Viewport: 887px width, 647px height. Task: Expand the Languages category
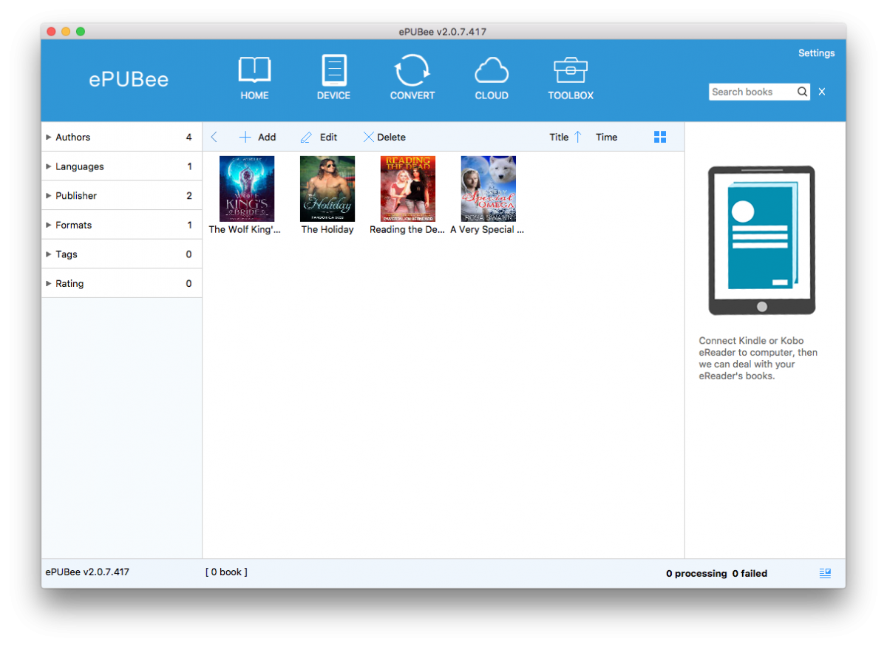(x=122, y=166)
